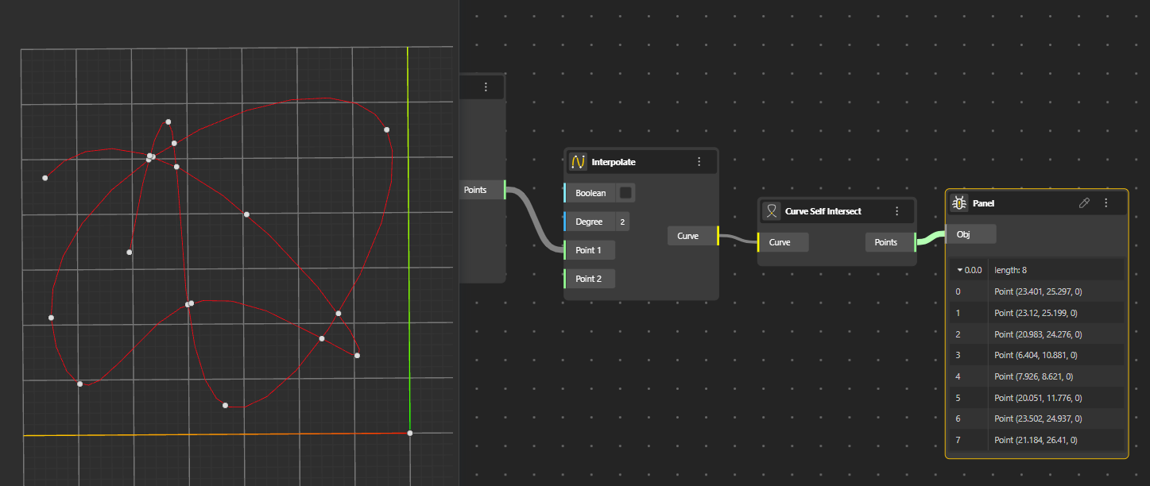
Task: Select the Point 1 input on Interpolate
Action: click(588, 250)
